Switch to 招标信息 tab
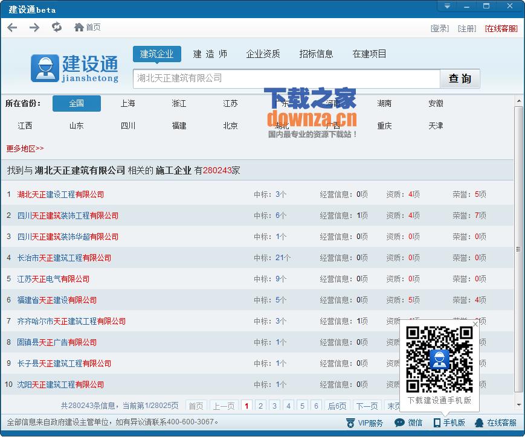 [x=316, y=54]
